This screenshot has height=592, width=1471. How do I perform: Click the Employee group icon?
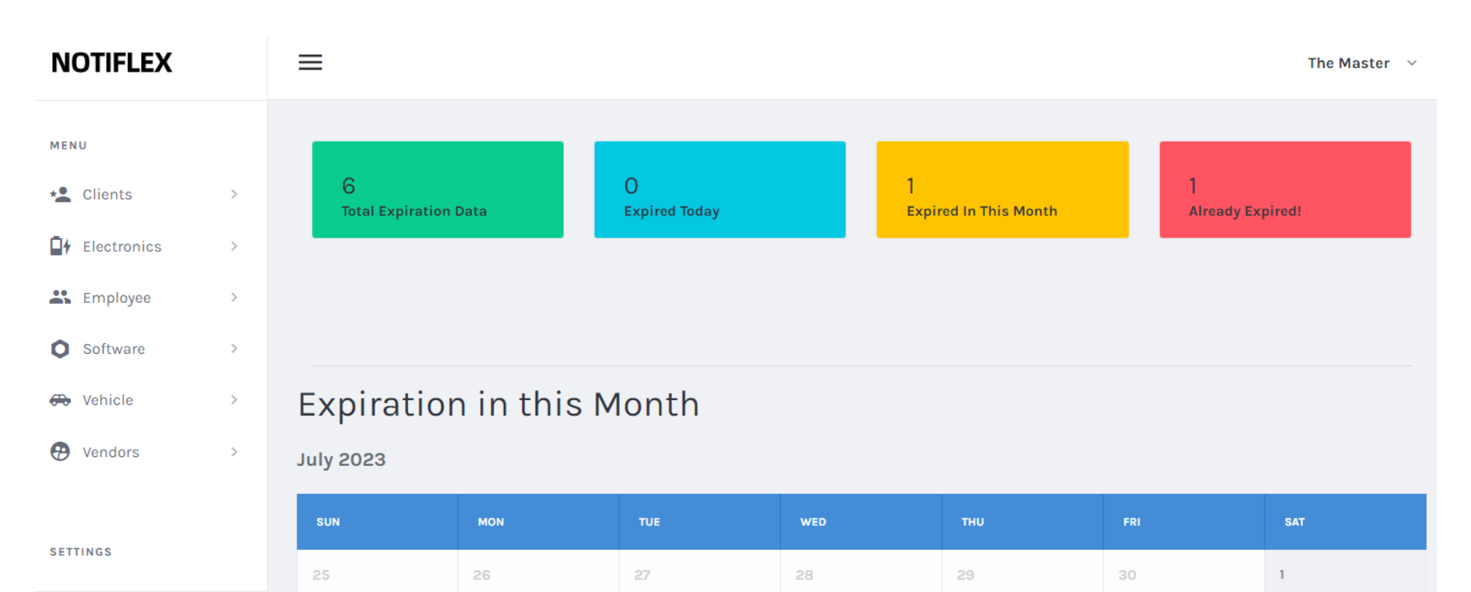(x=60, y=298)
